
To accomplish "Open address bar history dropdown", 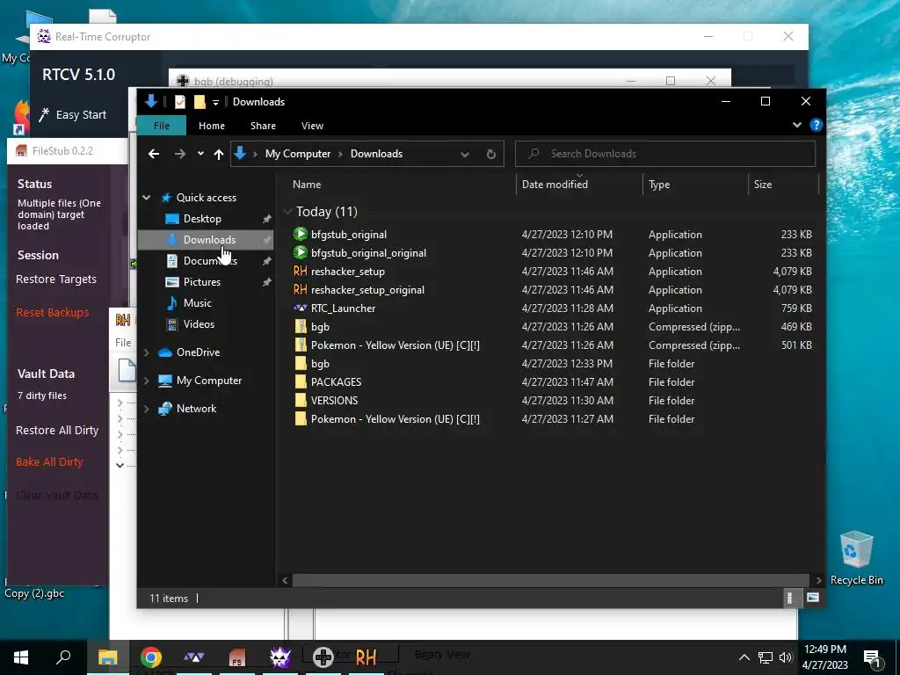I will click(465, 154).
